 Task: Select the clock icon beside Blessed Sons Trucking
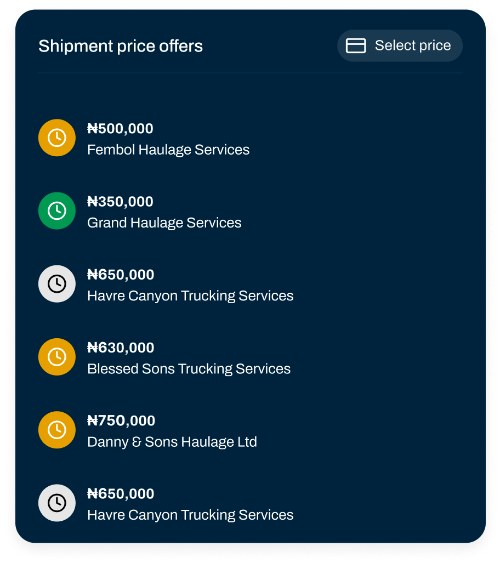[57, 357]
